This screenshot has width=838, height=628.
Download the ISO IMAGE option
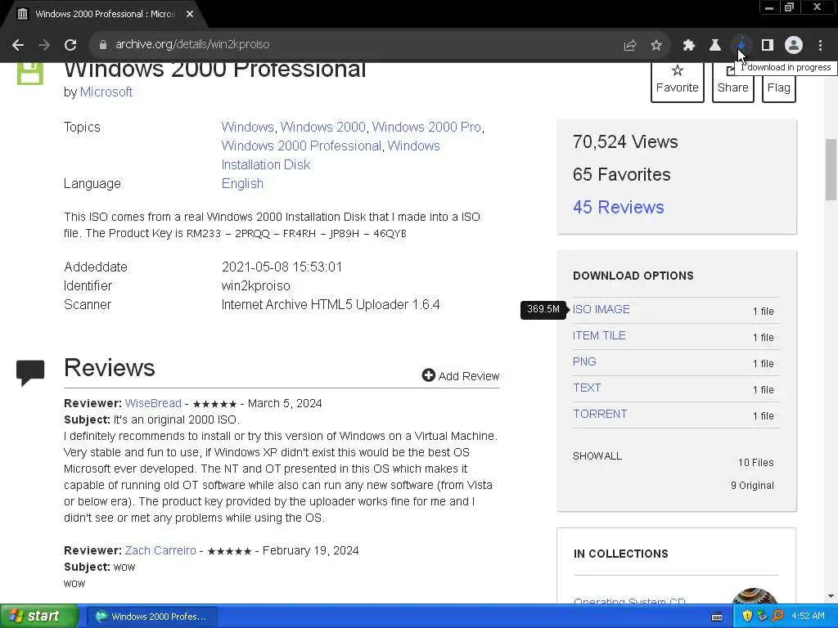(x=601, y=310)
